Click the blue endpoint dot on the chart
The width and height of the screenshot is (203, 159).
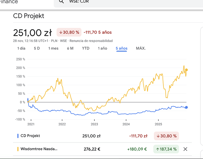pyautogui.click(x=187, y=107)
